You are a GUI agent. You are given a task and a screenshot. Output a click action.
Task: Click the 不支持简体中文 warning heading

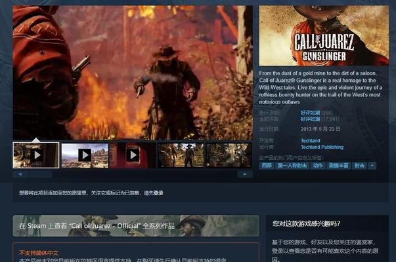[x=39, y=253]
